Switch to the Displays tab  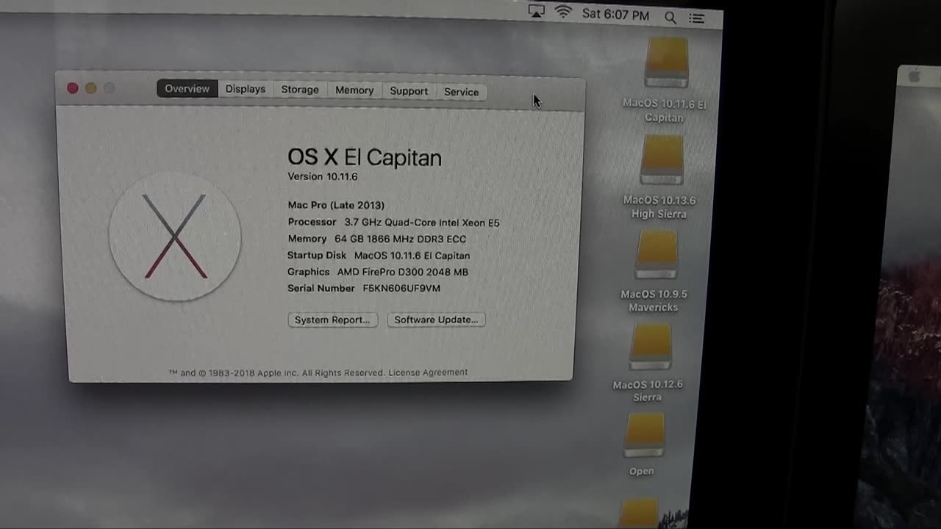[x=245, y=89]
